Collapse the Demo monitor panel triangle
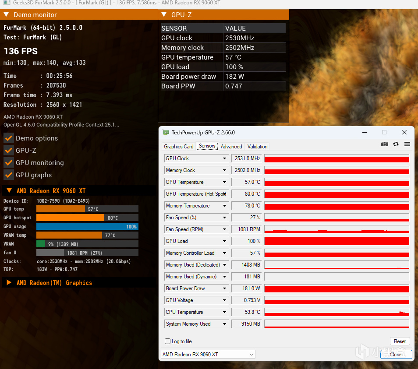418x369 pixels. click(7, 14)
